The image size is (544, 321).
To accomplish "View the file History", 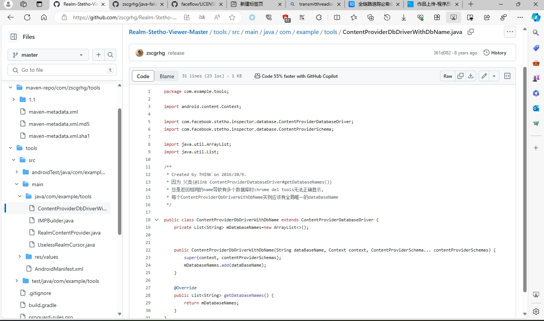I will [495, 53].
